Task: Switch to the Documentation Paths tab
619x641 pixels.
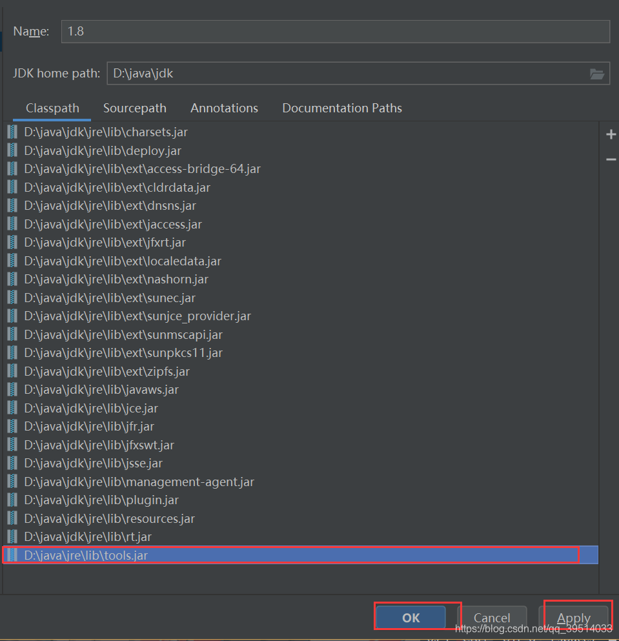Action: (341, 108)
